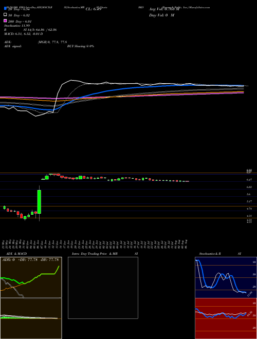
Task: Select the '200 Day = 6.01' label
Action: pyautogui.click(x=20, y=22)
